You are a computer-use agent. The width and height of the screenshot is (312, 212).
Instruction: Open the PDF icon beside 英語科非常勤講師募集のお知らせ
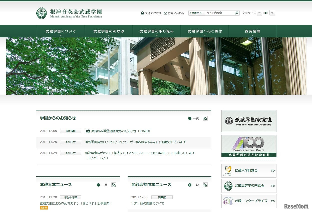click(x=87, y=131)
